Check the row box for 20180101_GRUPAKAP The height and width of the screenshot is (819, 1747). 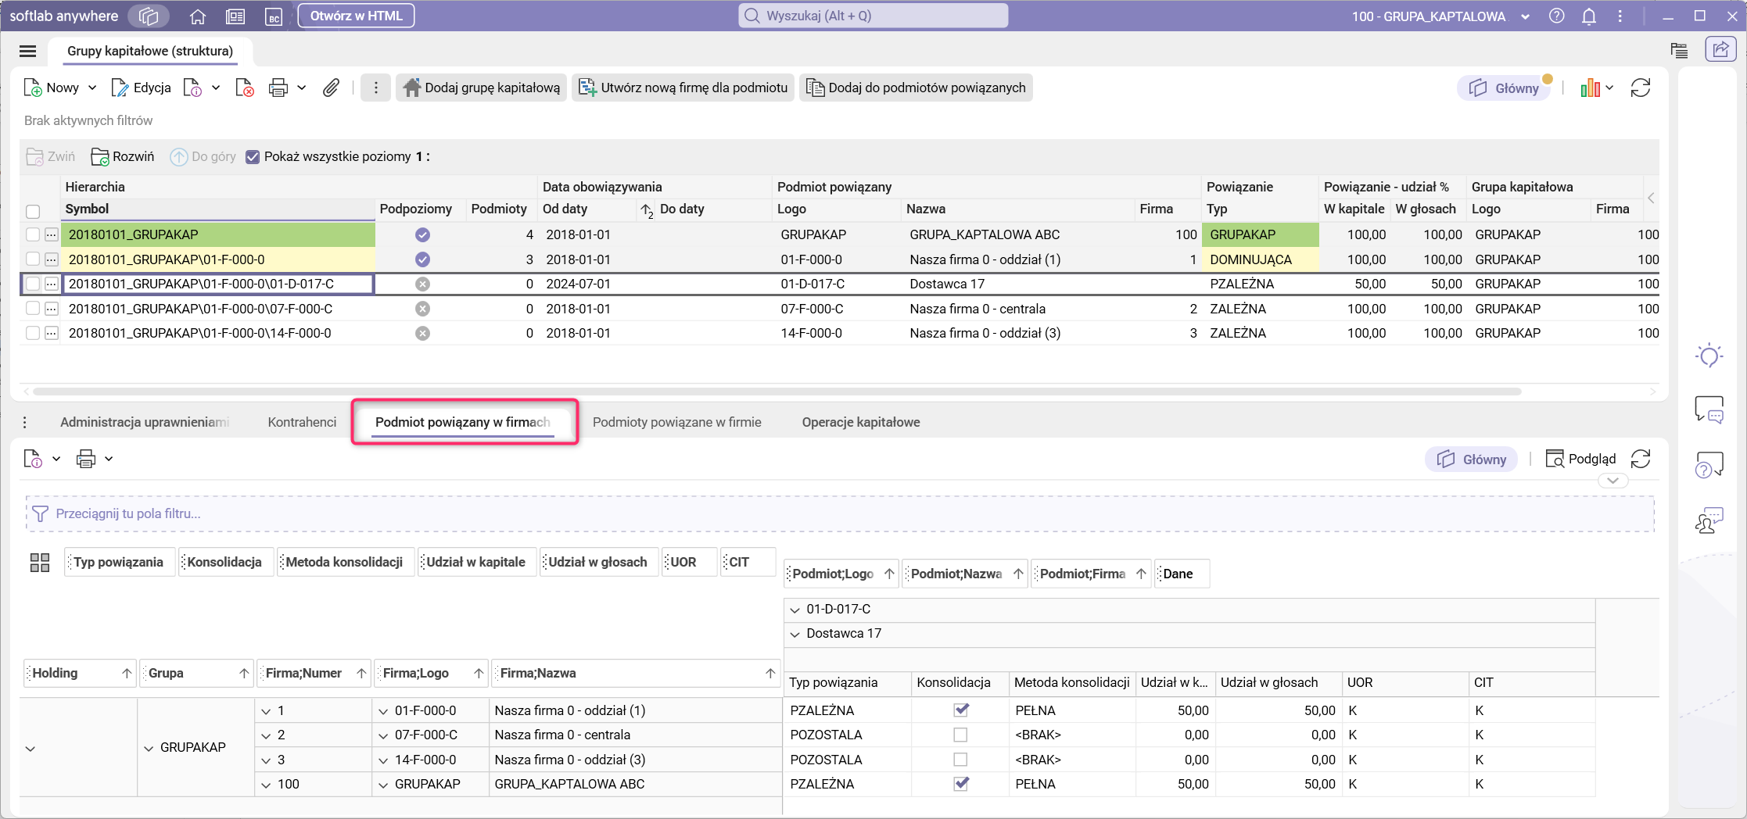(33, 234)
